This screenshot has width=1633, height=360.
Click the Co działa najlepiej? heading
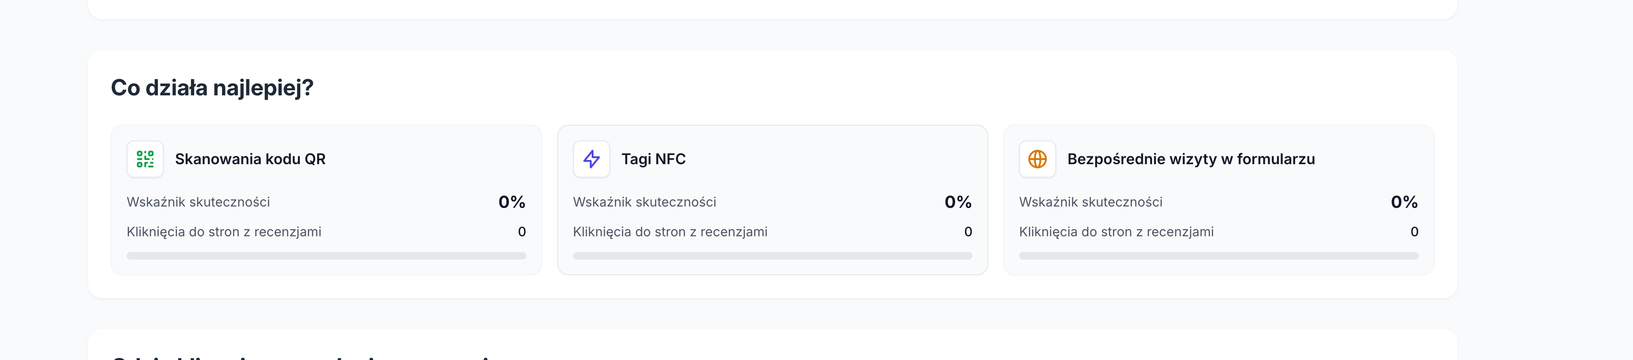pos(212,88)
